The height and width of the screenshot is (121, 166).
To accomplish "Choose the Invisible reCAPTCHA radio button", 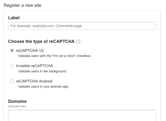I will click(x=12, y=66).
